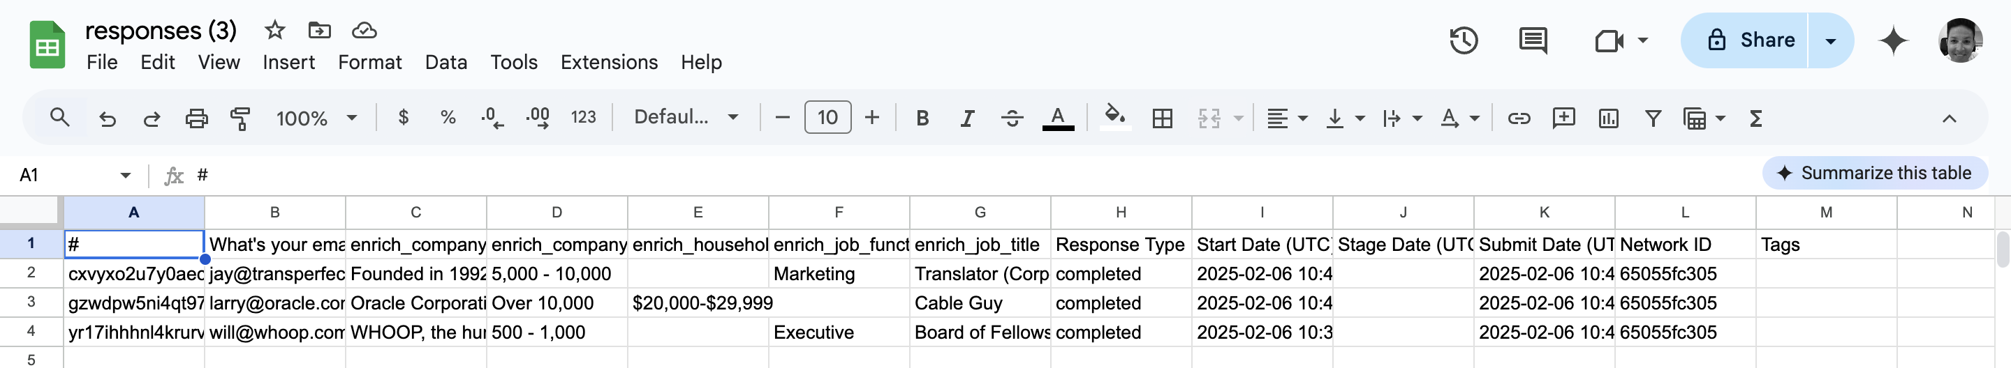Click Summarize this table button
The height and width of the screenshot is (368, 2011).
(x=1873, y=173)
